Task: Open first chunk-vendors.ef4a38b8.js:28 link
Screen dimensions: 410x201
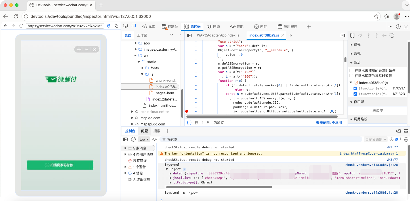Action: tap(371, 165)
